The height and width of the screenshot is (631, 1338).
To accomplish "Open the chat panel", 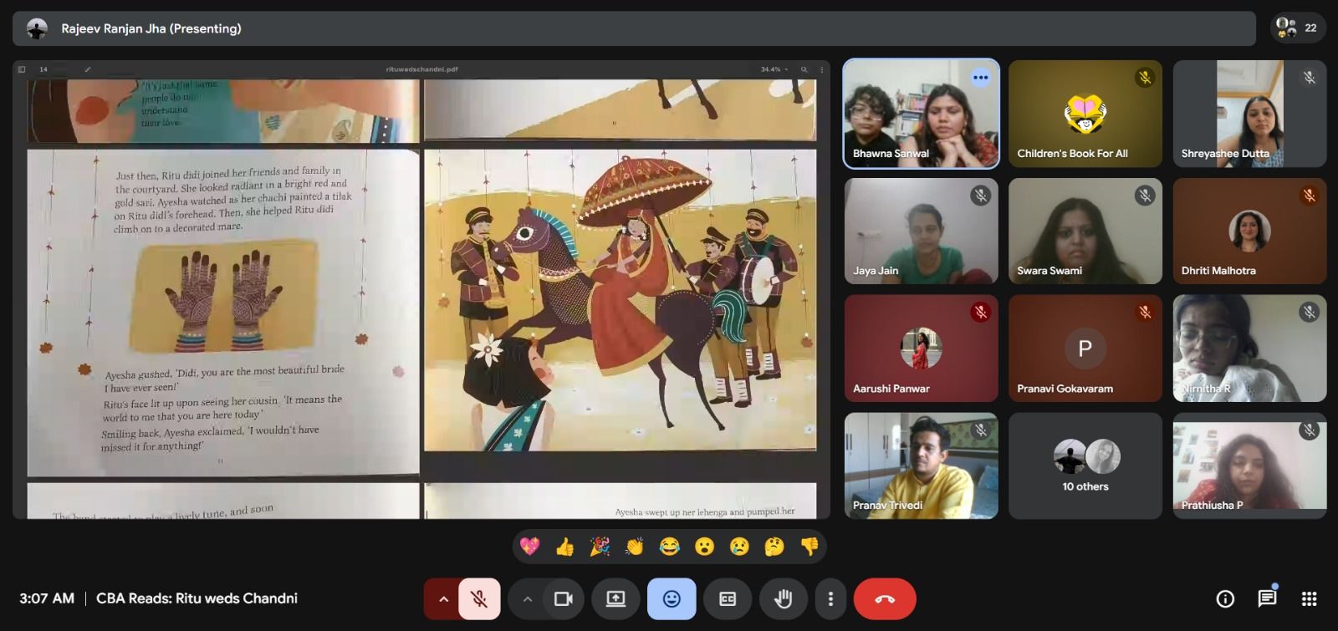I will pyautogui.click(x=1267, y=598).
